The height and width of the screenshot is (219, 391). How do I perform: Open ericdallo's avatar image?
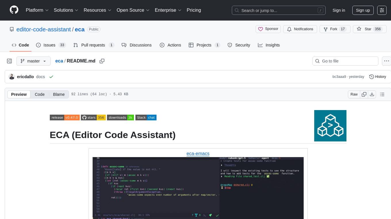[x=12, y=77]
